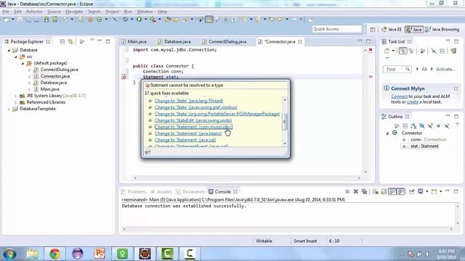Viewport: 465px width, 261px height.
Task: Click the Save toolbar icon
Action: tap(20, 20)
